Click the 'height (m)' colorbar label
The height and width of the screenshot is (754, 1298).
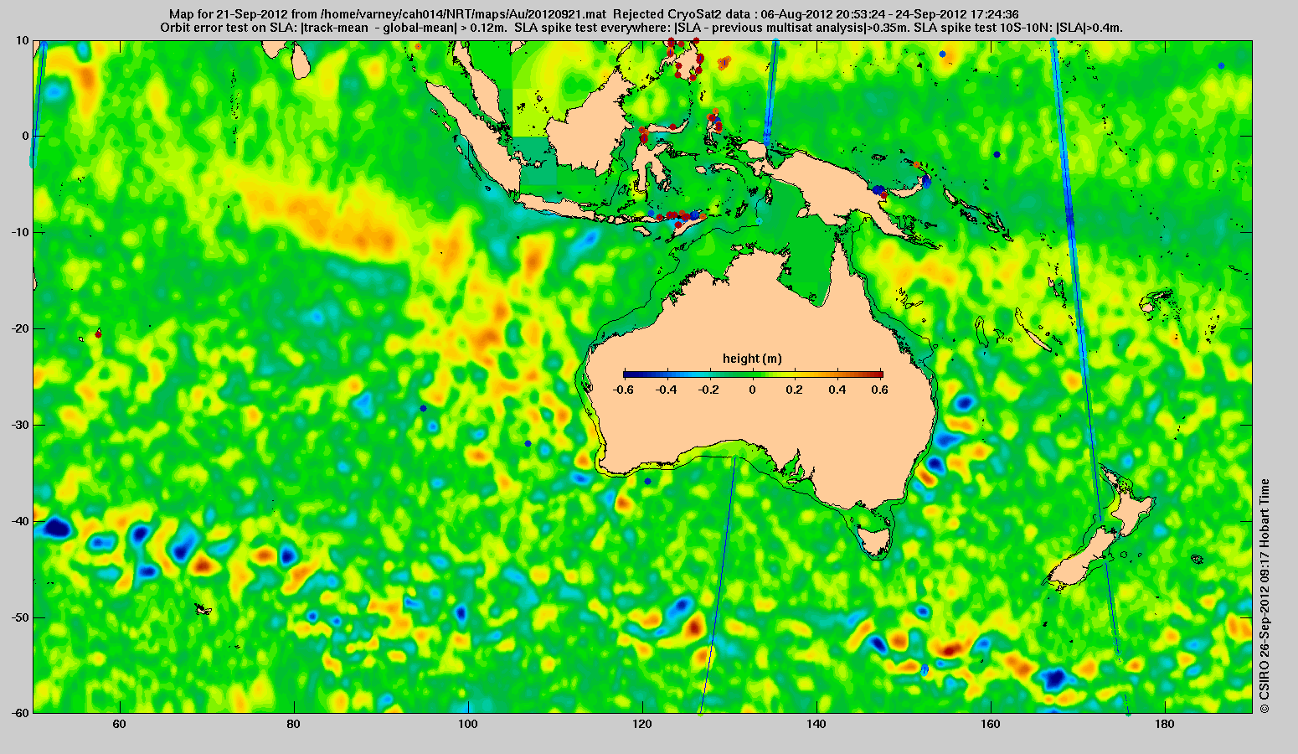tap(752, 359)
